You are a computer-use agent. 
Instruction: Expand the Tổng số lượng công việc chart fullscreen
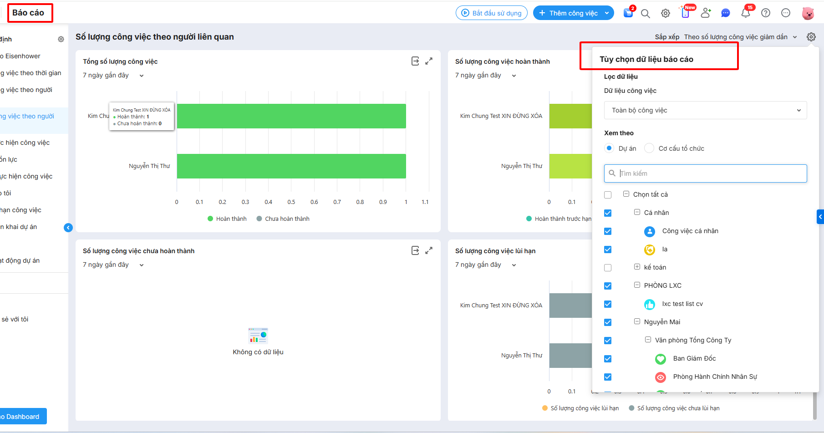(429, 61)
